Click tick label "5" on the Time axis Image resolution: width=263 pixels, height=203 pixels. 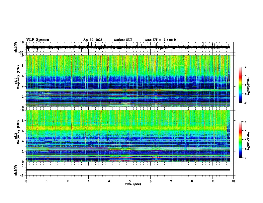130,181
